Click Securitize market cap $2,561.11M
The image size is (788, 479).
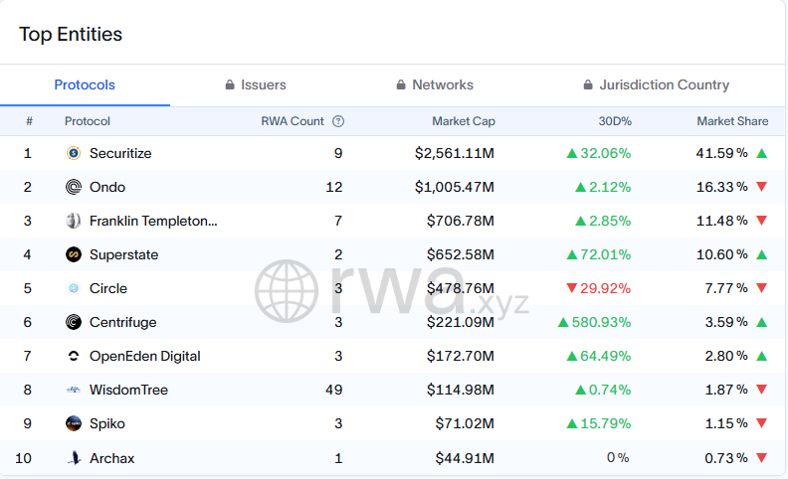(455, 153)
